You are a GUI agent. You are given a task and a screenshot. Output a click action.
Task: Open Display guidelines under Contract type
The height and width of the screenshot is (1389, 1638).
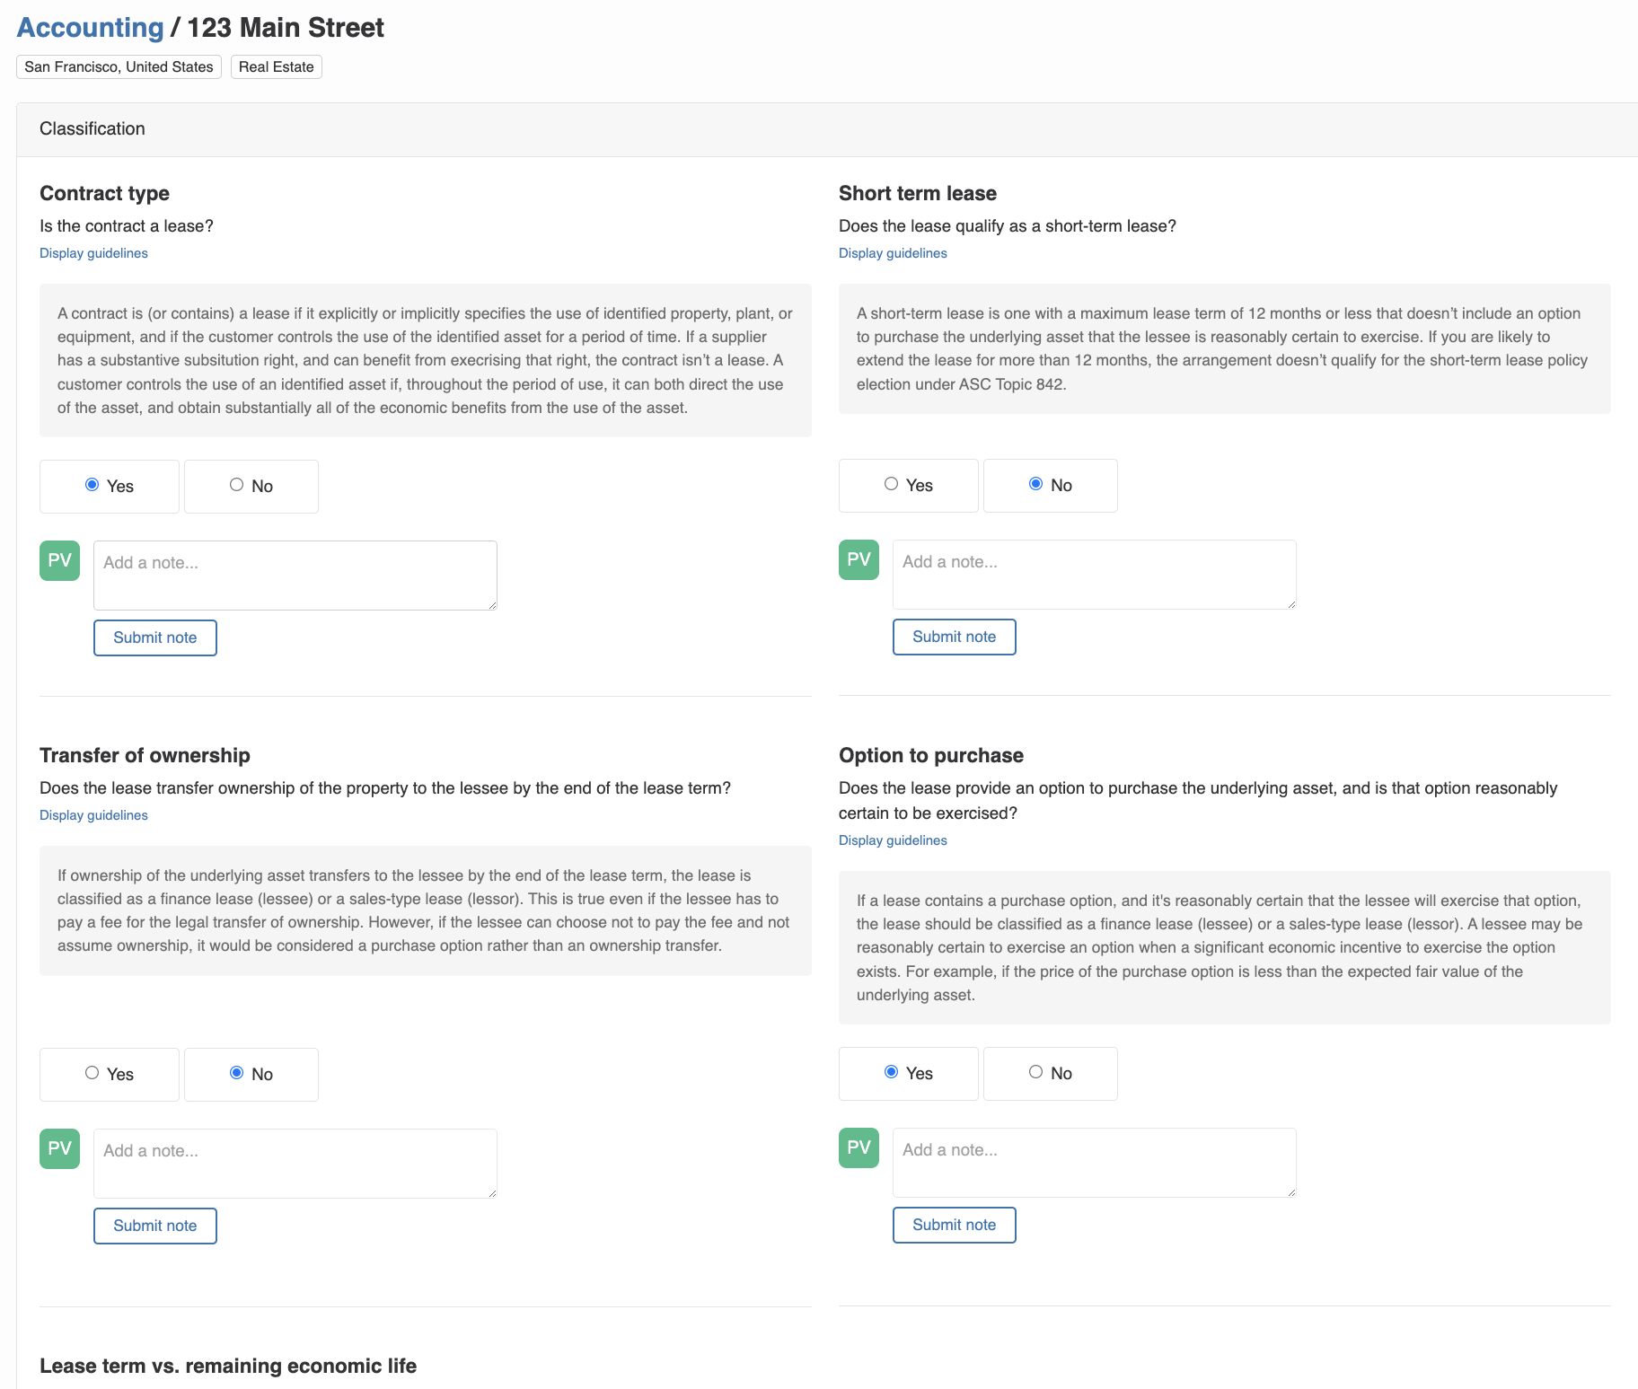tap(92, 253)
